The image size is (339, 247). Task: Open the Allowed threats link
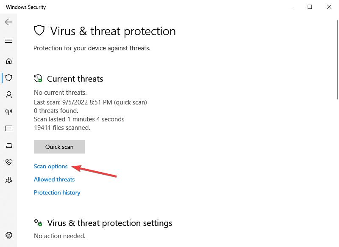click(54, 179)
